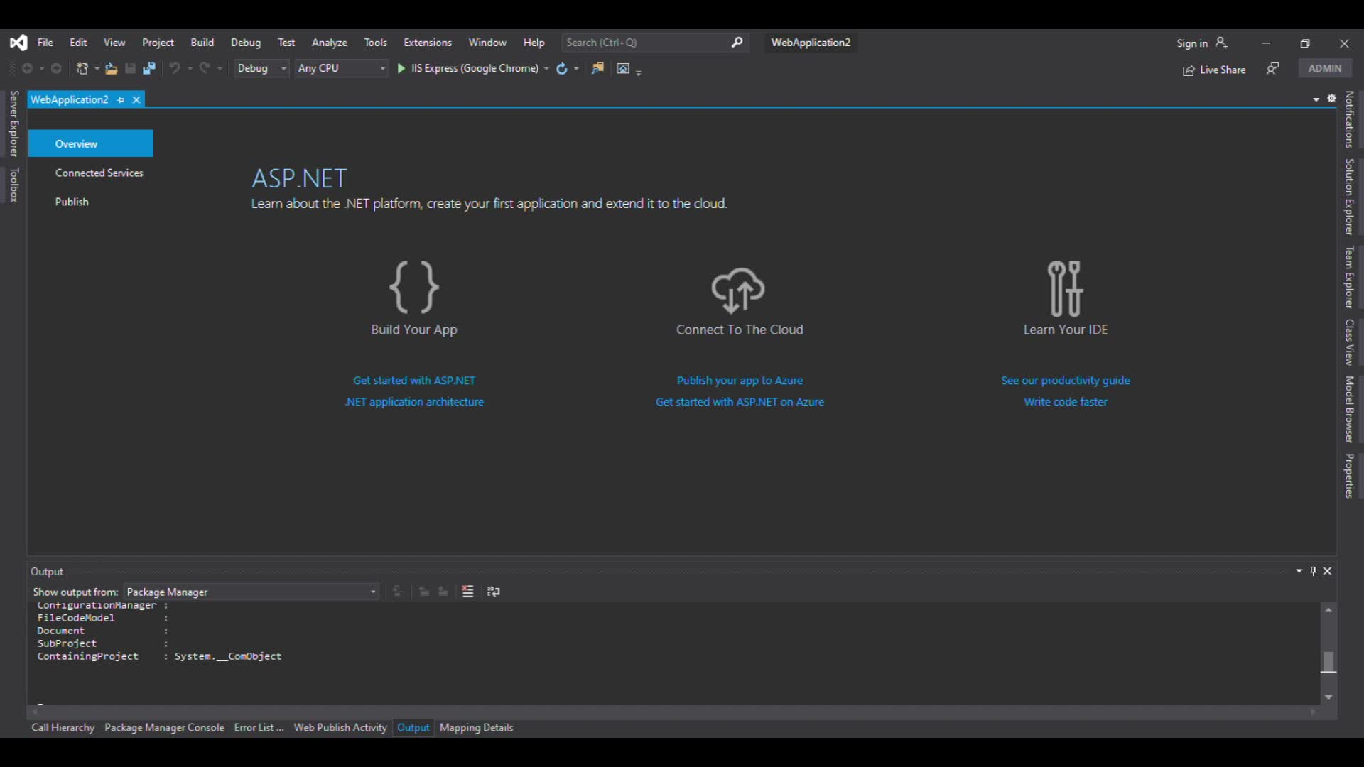Screen dimensions: 1364x767
Task: Open the Debug configuration dropdown
Action: coord(261,68)
